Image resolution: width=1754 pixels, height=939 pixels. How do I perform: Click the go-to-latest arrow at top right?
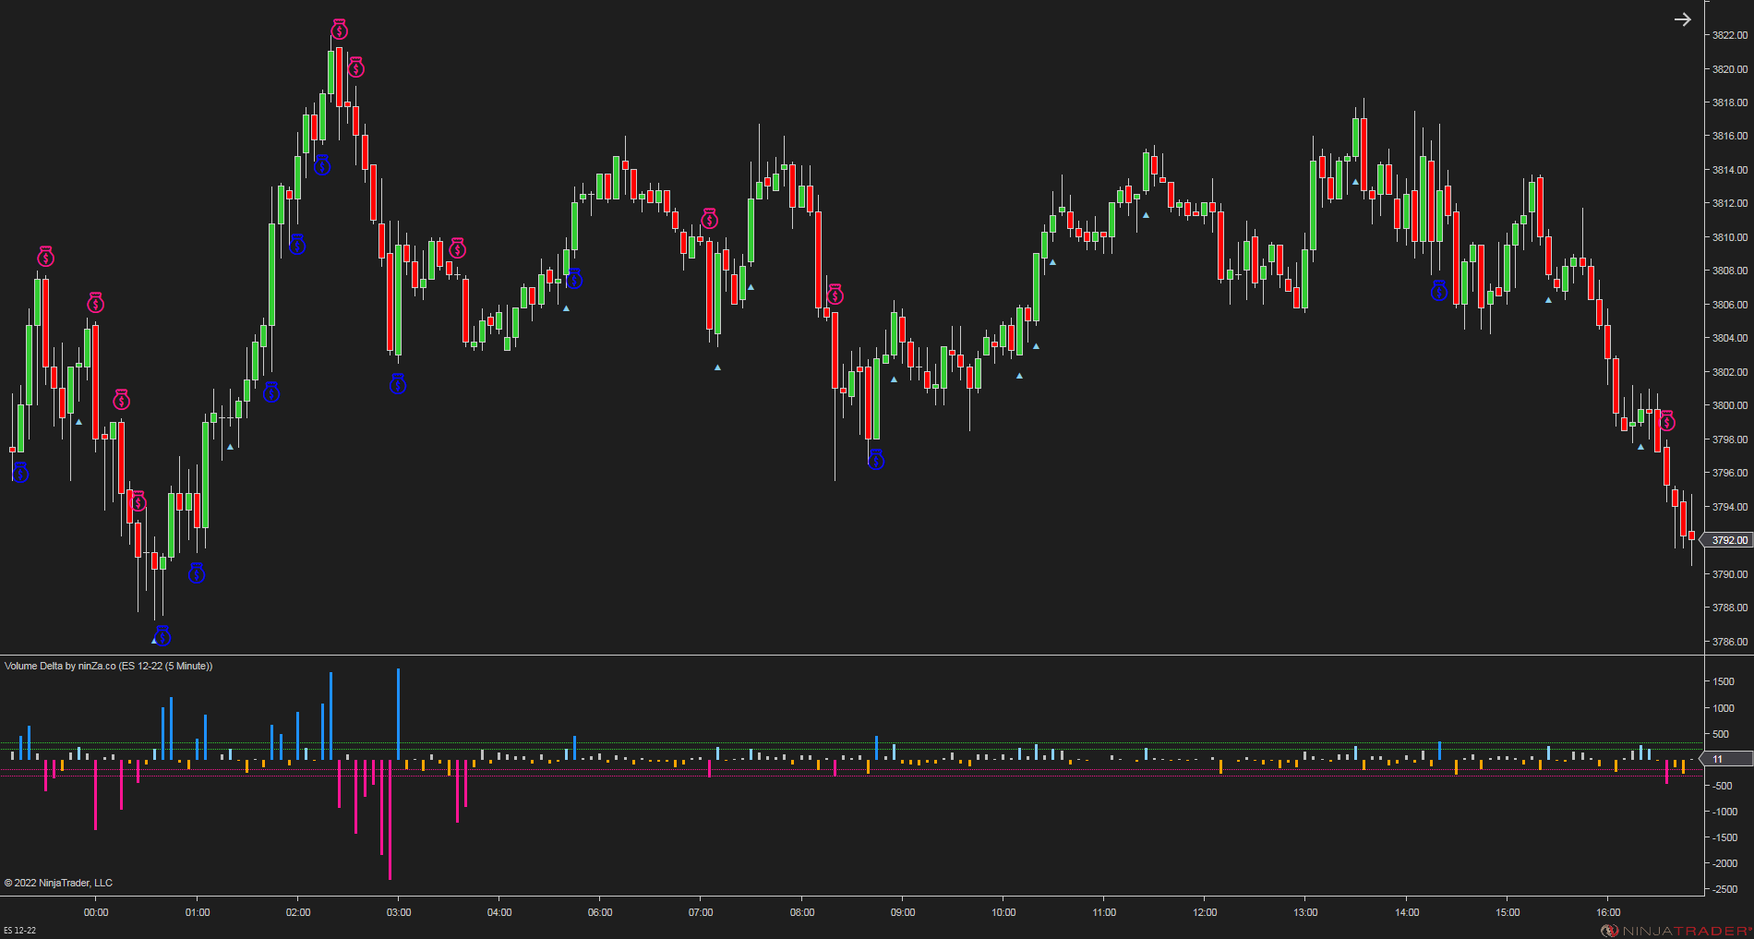point(1684,18)
